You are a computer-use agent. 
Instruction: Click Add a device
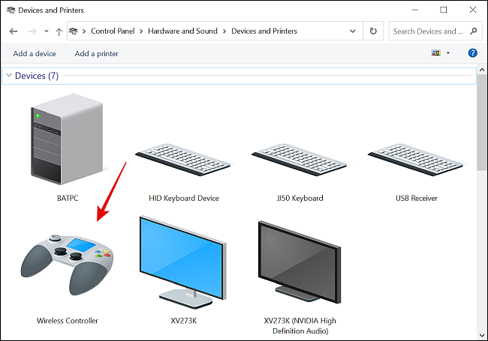(x=35, y=53)
